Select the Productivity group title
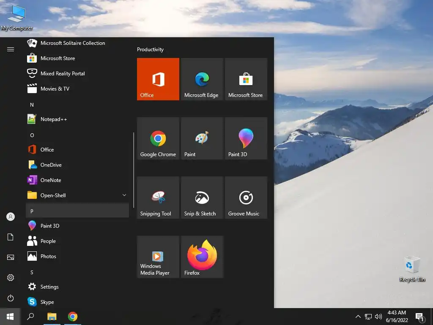 click(x=150, y=50)
